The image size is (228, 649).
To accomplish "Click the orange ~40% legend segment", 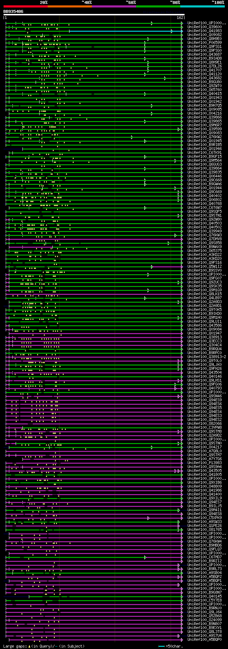I will [69, 6].
